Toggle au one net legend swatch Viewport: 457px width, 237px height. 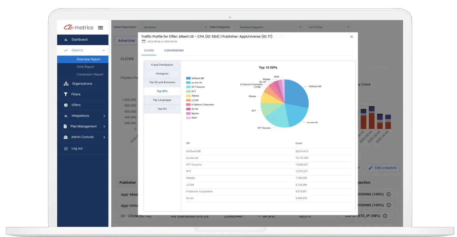pyautogui.click(x=188, y=83)
